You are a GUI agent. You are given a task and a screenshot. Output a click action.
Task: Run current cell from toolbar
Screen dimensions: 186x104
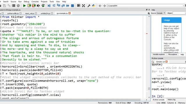pyautogui.click(x=29, y=5)
